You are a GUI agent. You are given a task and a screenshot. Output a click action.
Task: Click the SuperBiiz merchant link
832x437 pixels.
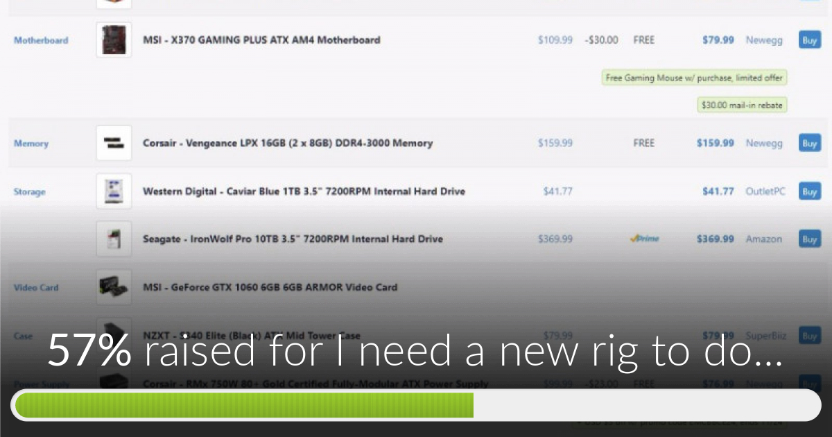766,336
